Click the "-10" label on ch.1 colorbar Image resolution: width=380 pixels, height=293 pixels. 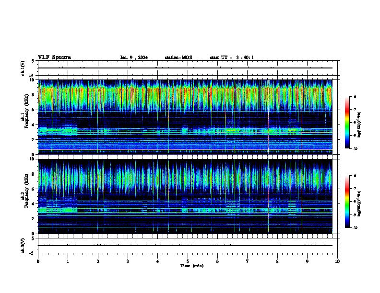coord(355,148)
